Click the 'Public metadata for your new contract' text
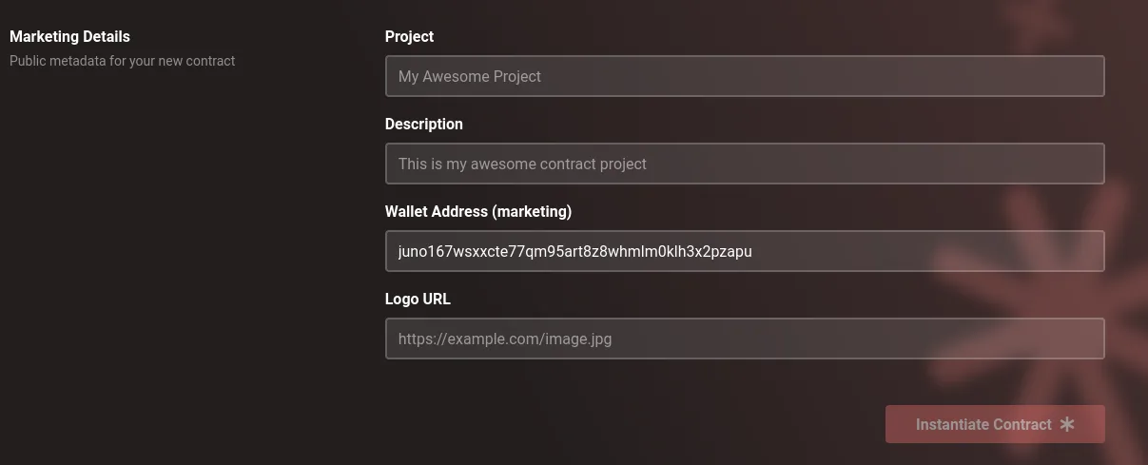 click(122, 61)
